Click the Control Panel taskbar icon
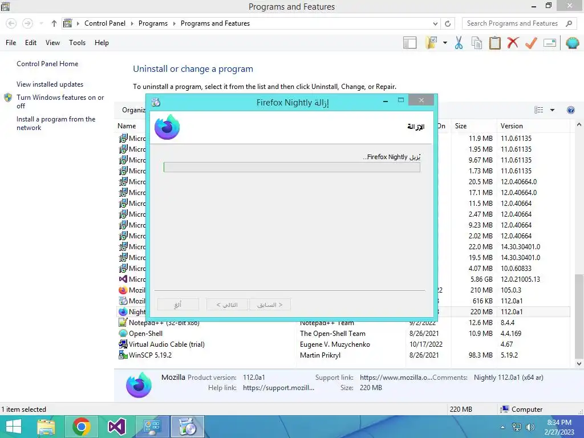The height and width of the screenshot is (438, 584). [x=152, y=427]
